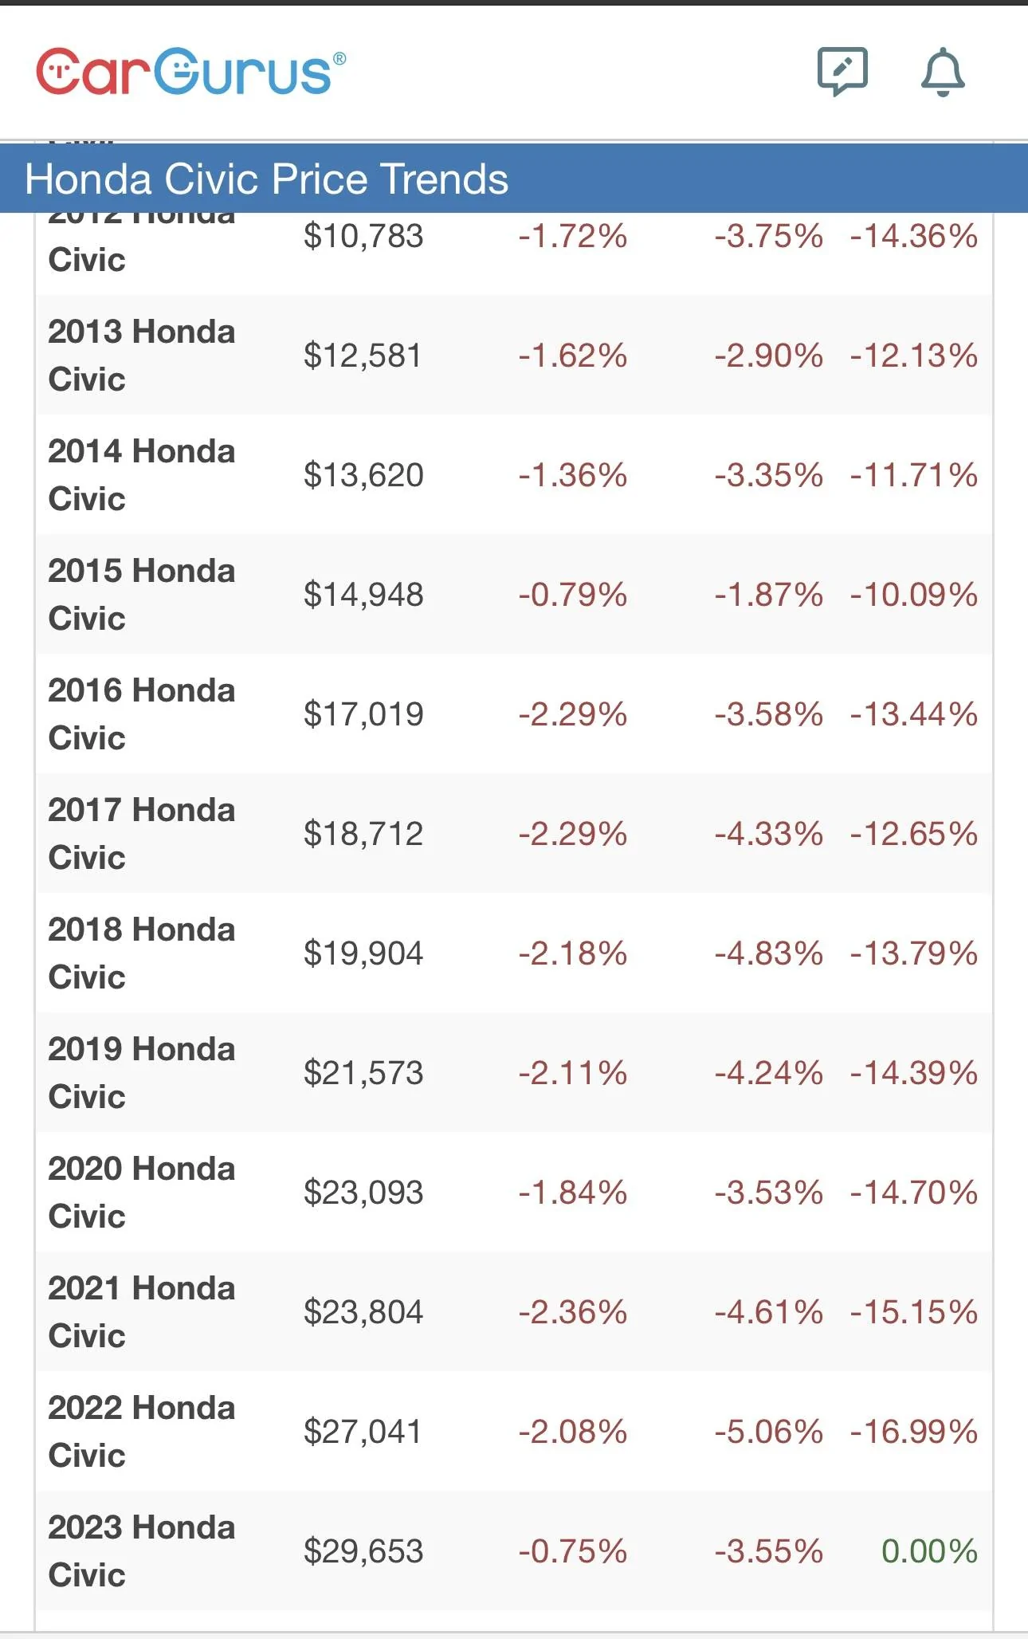Open the 2014 Honda Civic link

pyautogui.click(x=141, y=474)
